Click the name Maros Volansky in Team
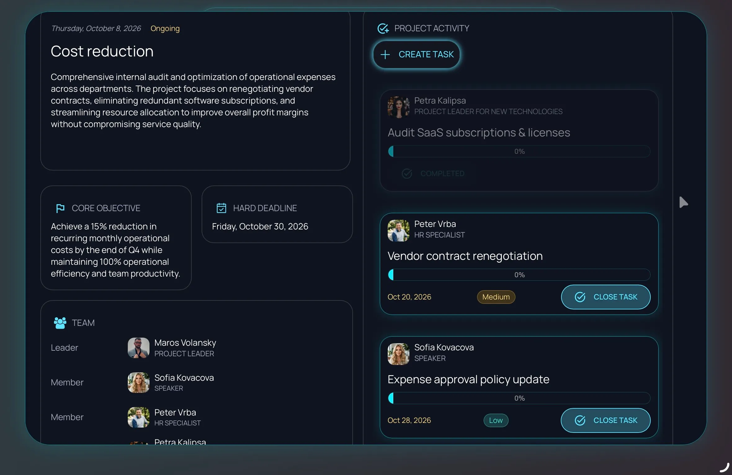 click(185, 343)
